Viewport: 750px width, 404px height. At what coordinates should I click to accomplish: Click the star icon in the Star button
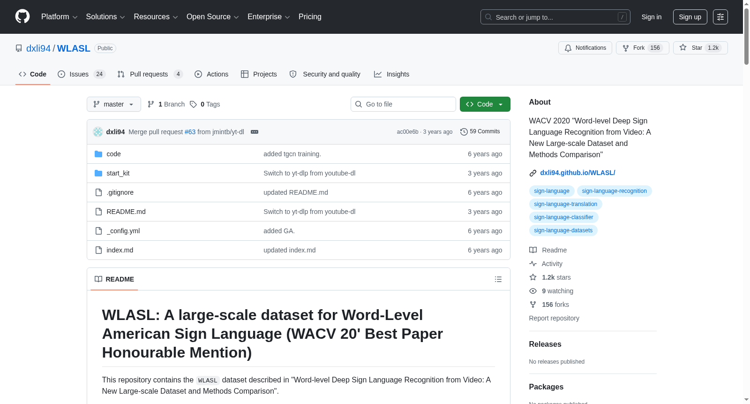(683, 47)
